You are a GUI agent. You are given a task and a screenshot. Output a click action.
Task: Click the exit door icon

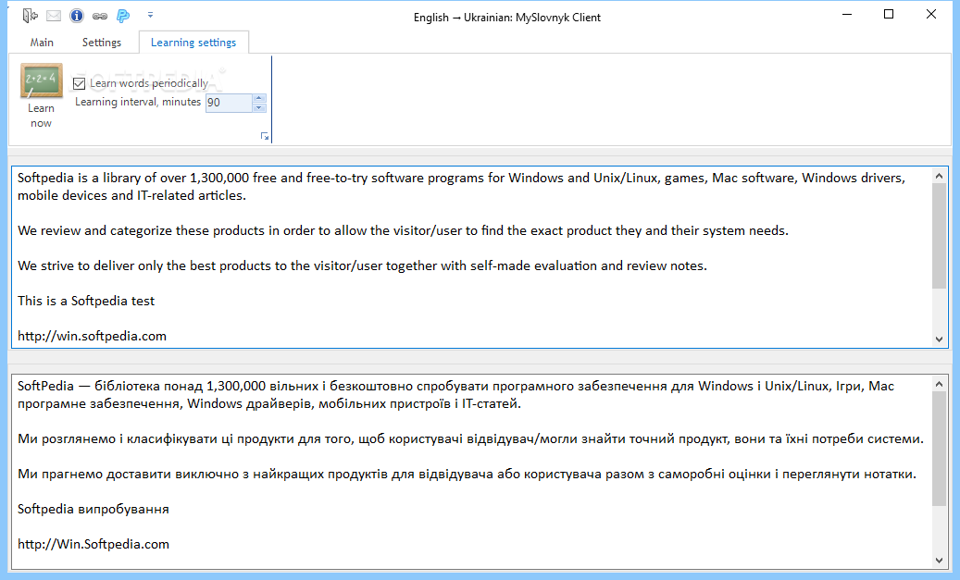coord(30,16)
